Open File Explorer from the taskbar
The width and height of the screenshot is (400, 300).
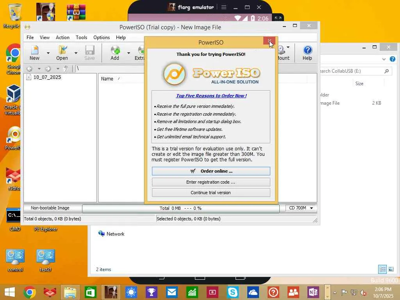(x=70, y=292)
